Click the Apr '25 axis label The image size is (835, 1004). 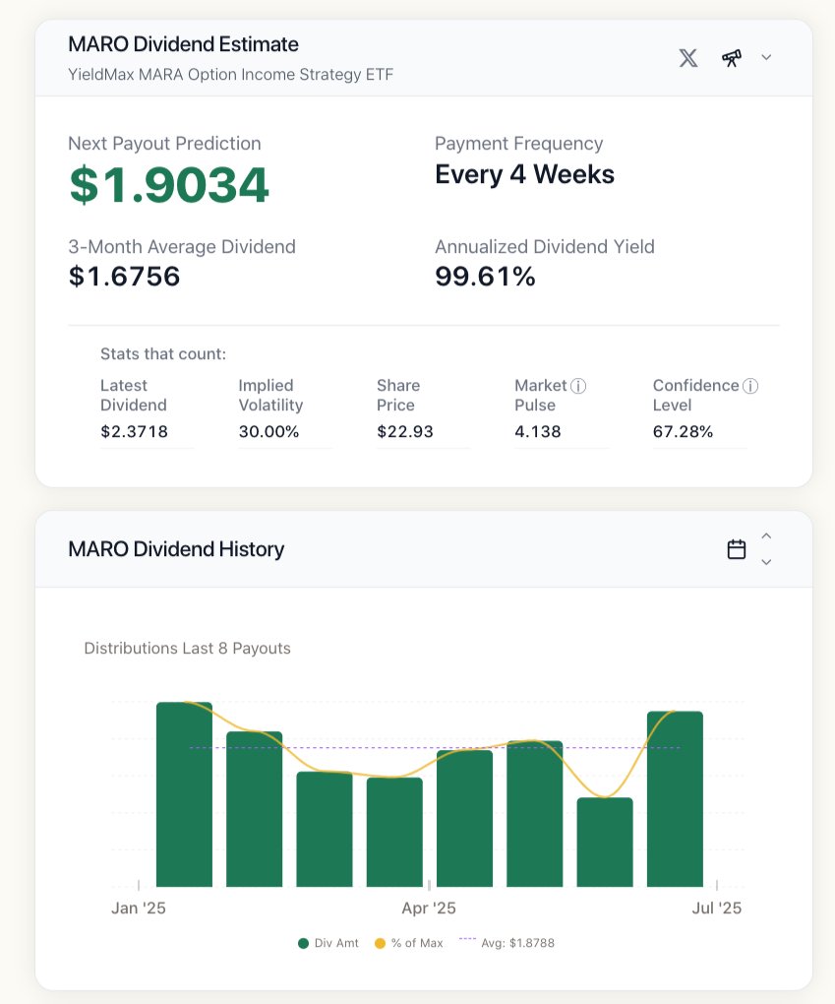(x=429, y=908)
